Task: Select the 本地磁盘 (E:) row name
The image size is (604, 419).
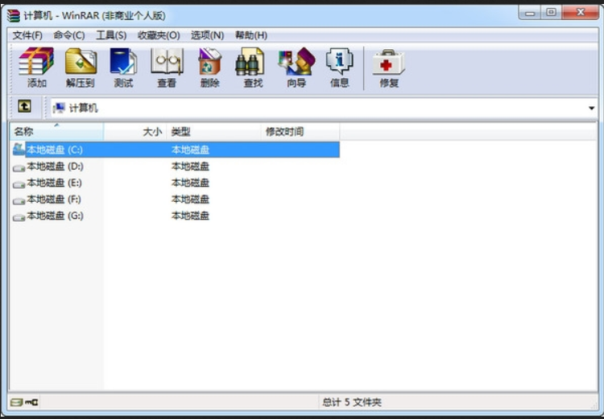Action: (54, 183)
